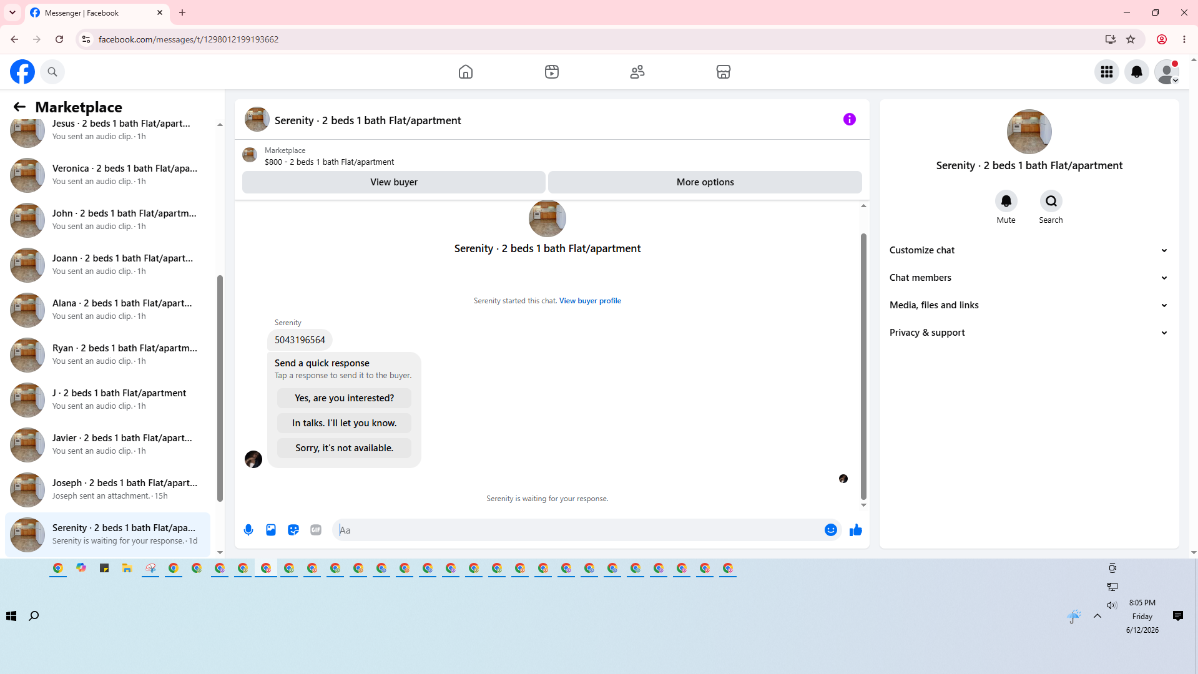
Task: Click the View buyer button
Action: click(x=394, y=182)
